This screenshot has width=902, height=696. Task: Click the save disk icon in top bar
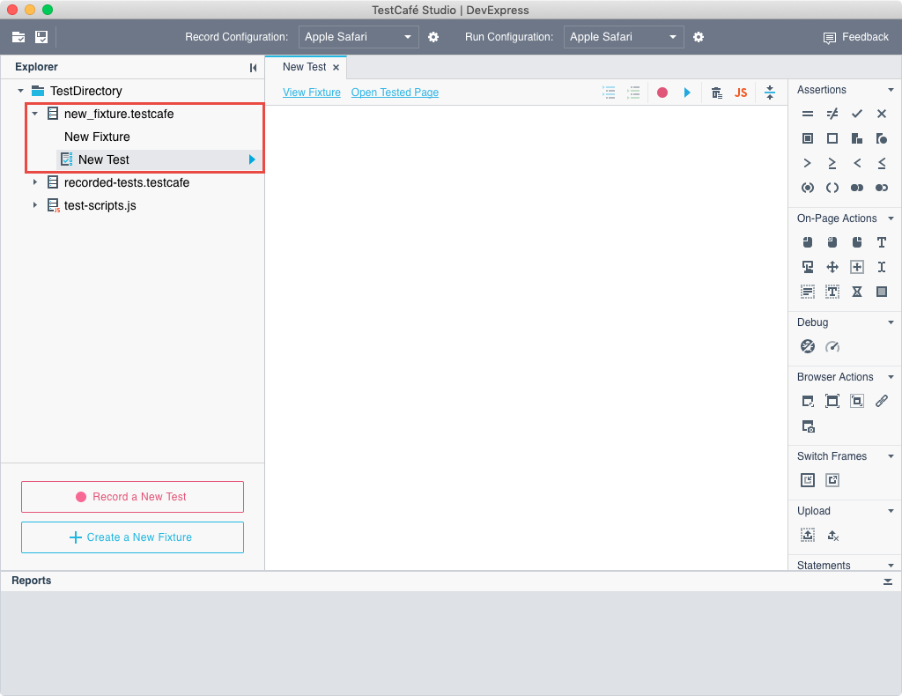[x=41, y=37]
